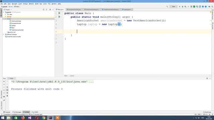Click the pin tab icon in Run panel

[x=4, y=100]
